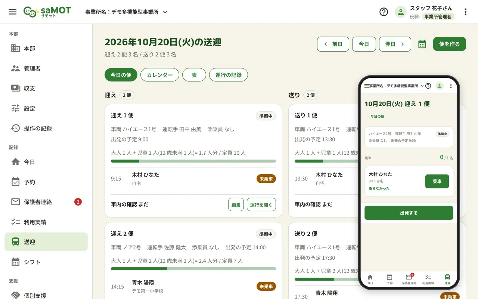This screenshot has width=478, height=299.
Task: Click the 乗らなかった link in the phone preview
Action: (379, 189)
